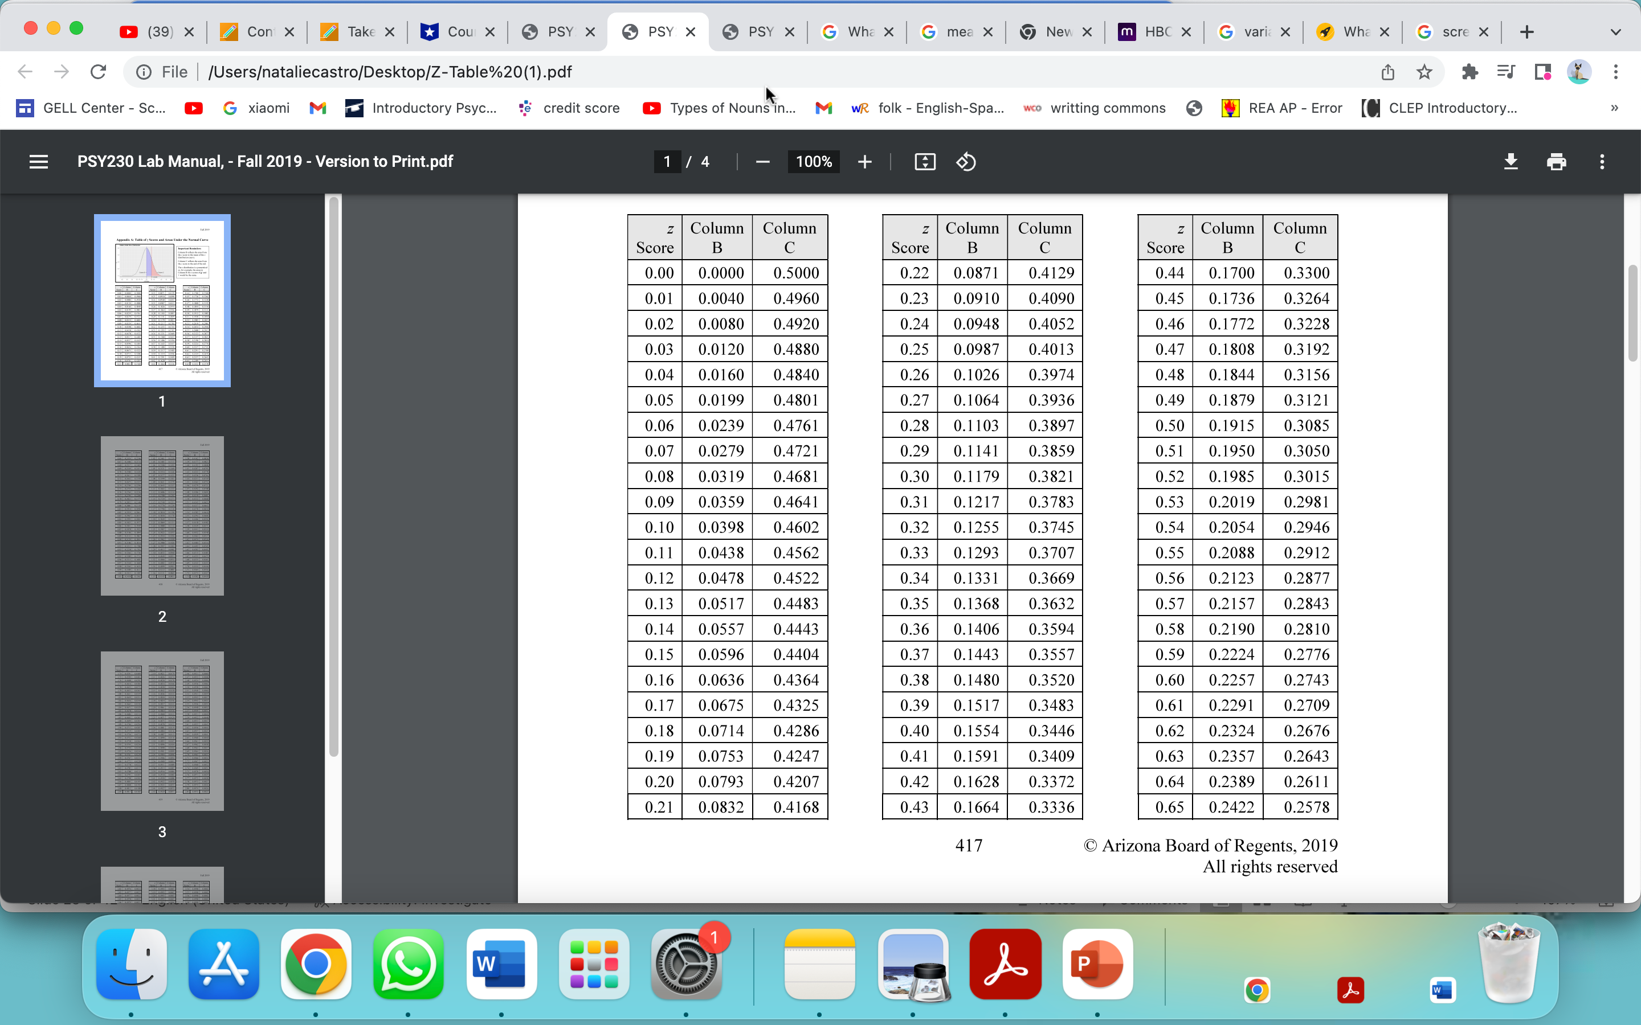The height and width of the screenshot is (1025, 1641).
Task: Toggle the PDF sidebar hamburger menu
Action: (x=39, y=161)
